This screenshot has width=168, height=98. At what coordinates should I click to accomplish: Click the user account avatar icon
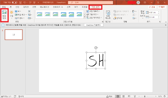[138, 2]
